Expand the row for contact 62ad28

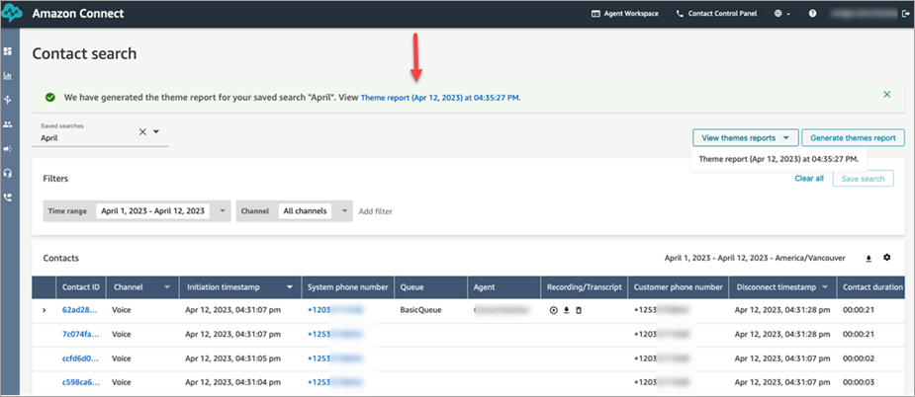44,310
